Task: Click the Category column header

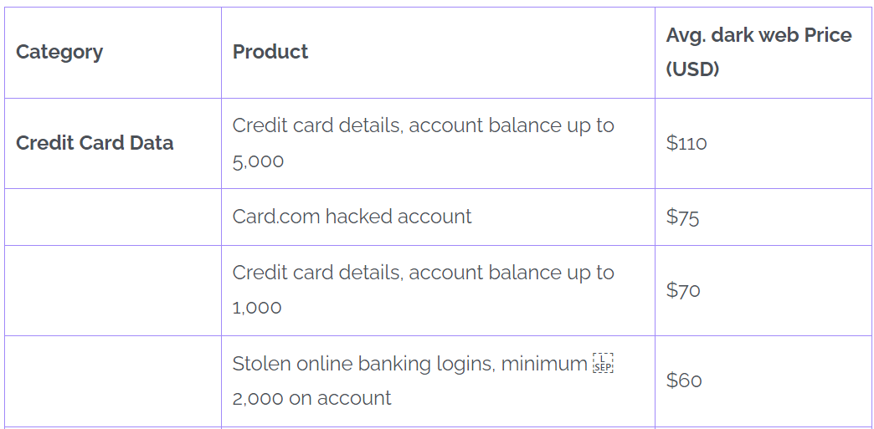Action: pyautogui.click(x=59, y=52)
